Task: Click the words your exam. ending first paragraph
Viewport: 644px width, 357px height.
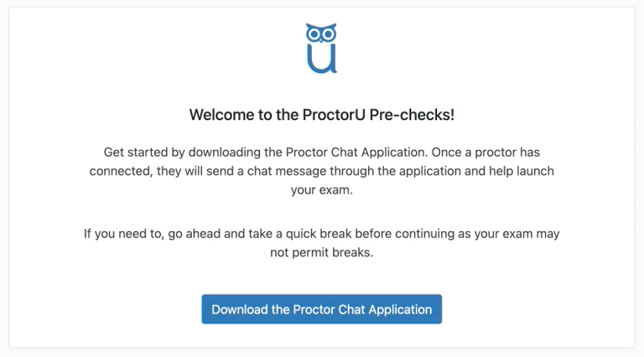Action: click(x=322, y=190)
